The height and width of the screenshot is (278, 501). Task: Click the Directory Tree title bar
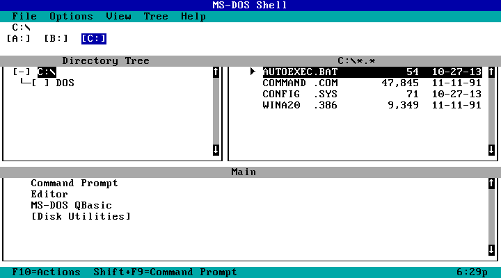pyautogui.click(x=106, y=60)
